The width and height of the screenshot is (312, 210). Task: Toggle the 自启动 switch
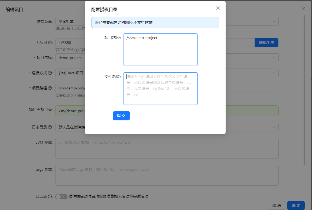point(61,196)
